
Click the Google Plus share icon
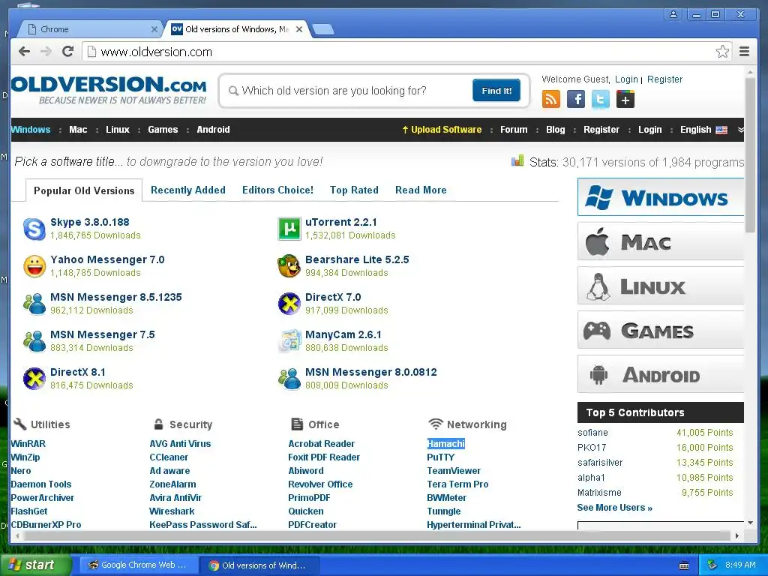[625, 100]
